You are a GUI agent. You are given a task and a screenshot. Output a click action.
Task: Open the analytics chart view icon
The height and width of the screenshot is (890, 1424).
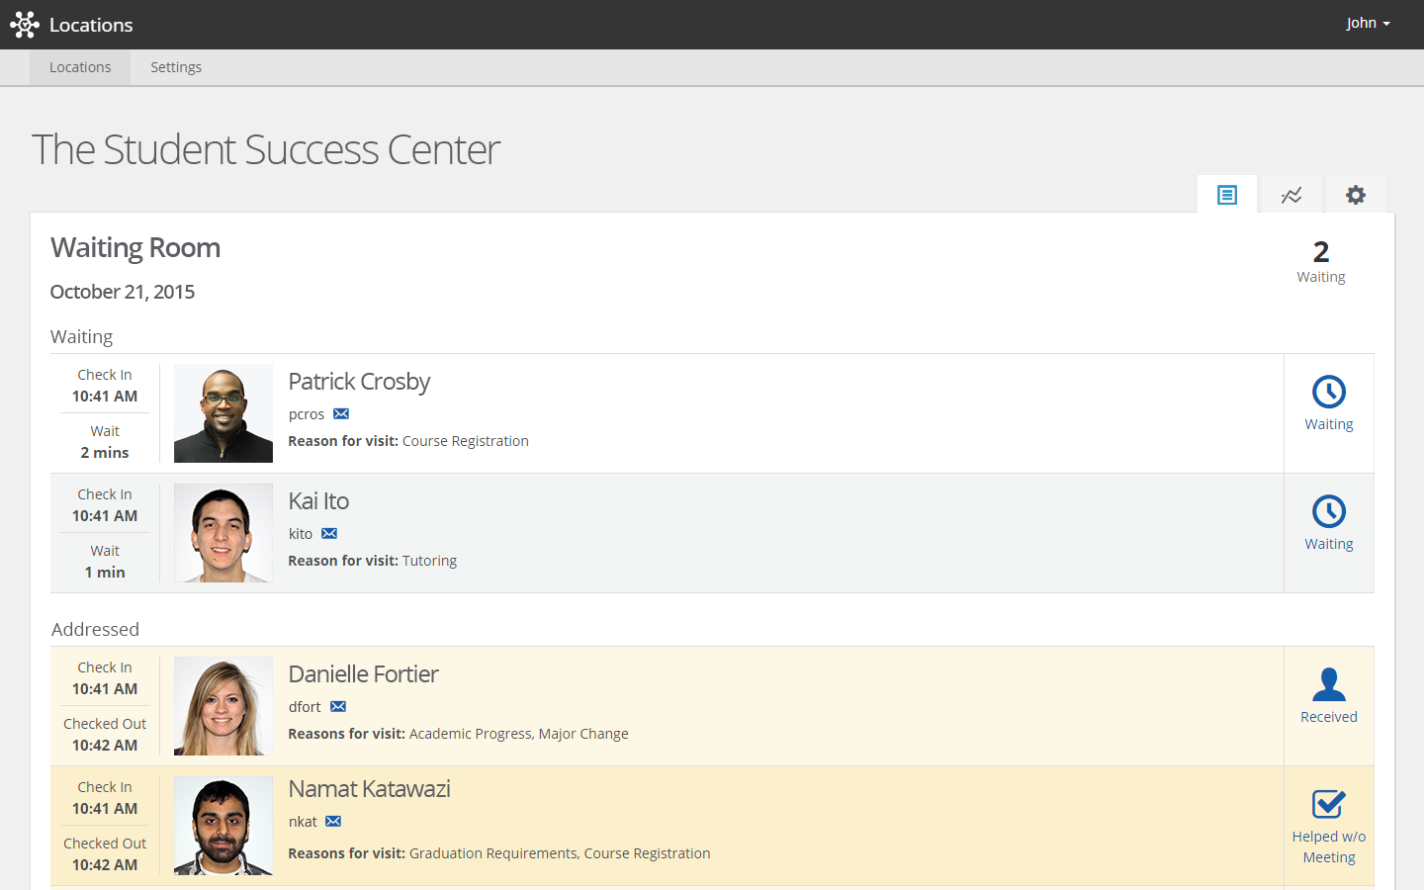click(1291, 195)
